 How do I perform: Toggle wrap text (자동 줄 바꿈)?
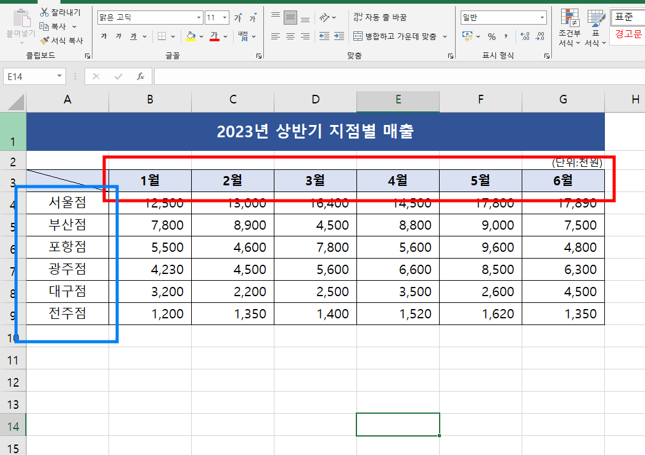pos(380,17)
